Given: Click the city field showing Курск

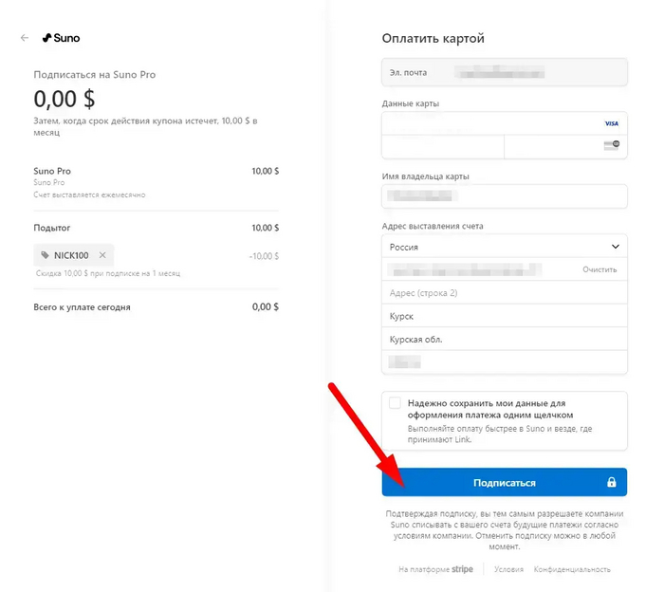Looking at the screenshot, I should coord(504,316).
